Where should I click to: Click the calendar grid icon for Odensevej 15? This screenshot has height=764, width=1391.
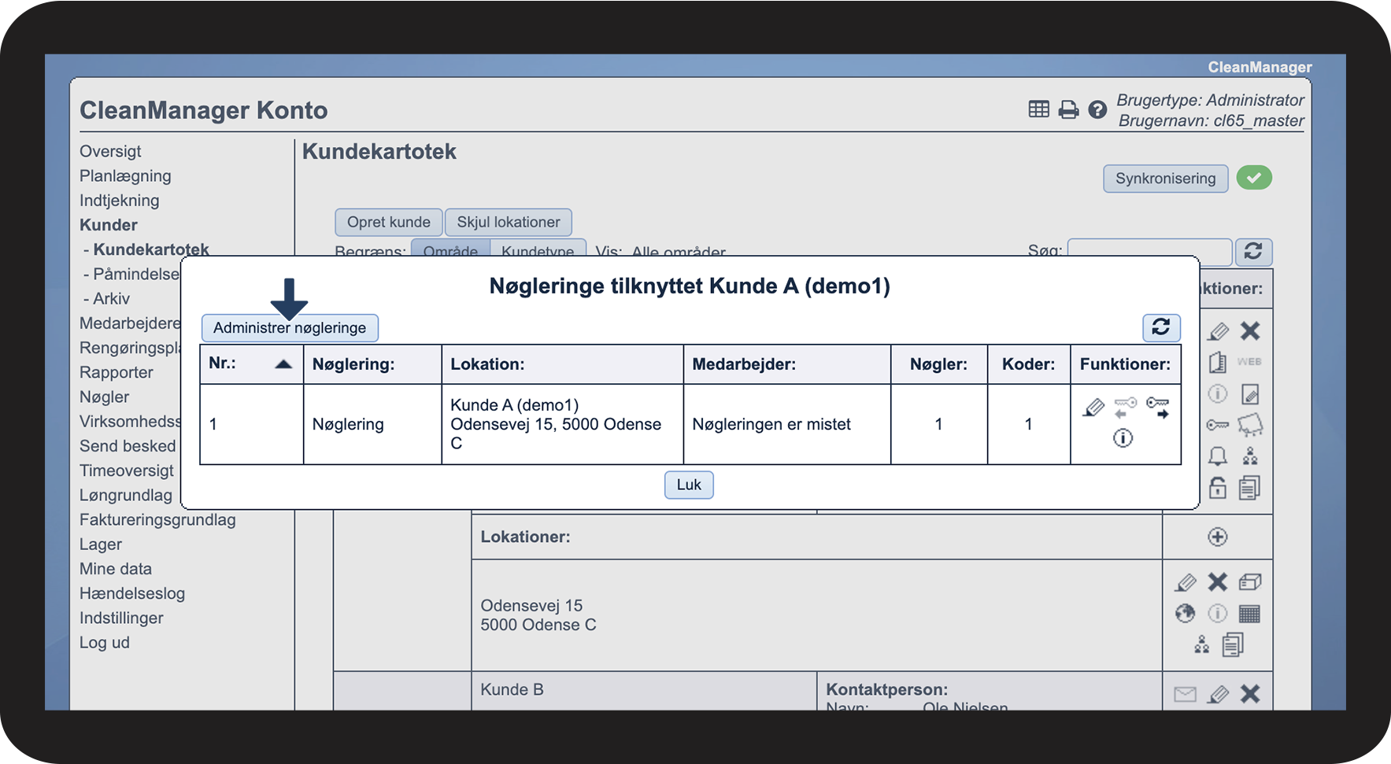pos(1249,613)
